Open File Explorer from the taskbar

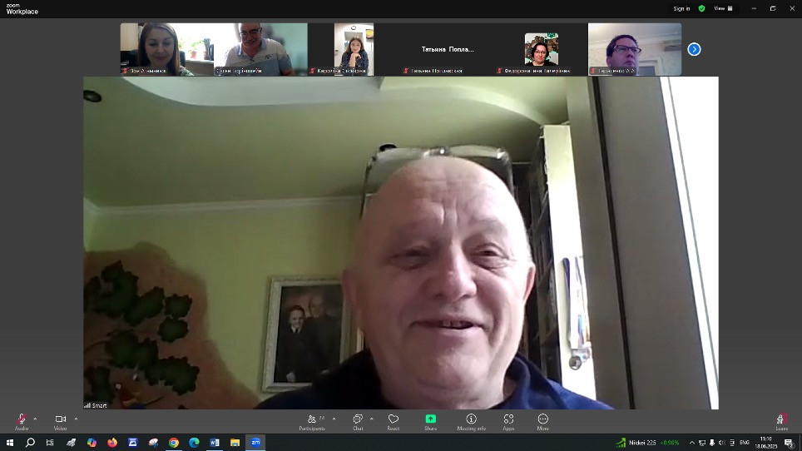coord(235,443)
